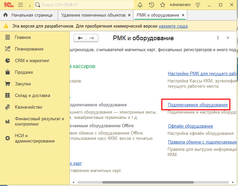This screenshot has height=186, width=238.
Task: Open the Офлайн оборудование link
Action: click(x=190, y=126)
